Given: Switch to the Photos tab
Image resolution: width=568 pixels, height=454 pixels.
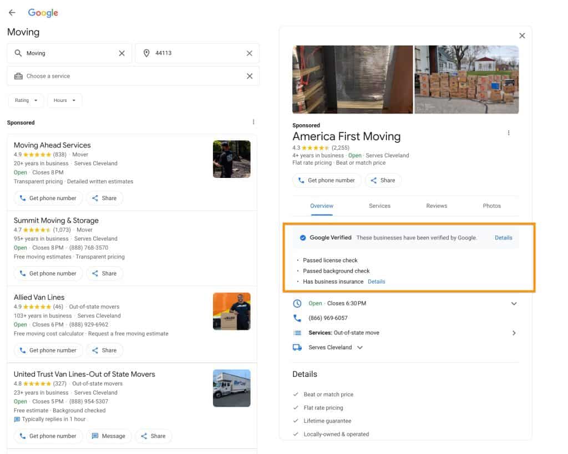Looking at the screenshot, I should [491, 206].
